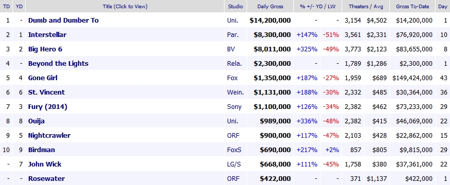Open the Dumb and Dumber To title link

tap(63, 21)
